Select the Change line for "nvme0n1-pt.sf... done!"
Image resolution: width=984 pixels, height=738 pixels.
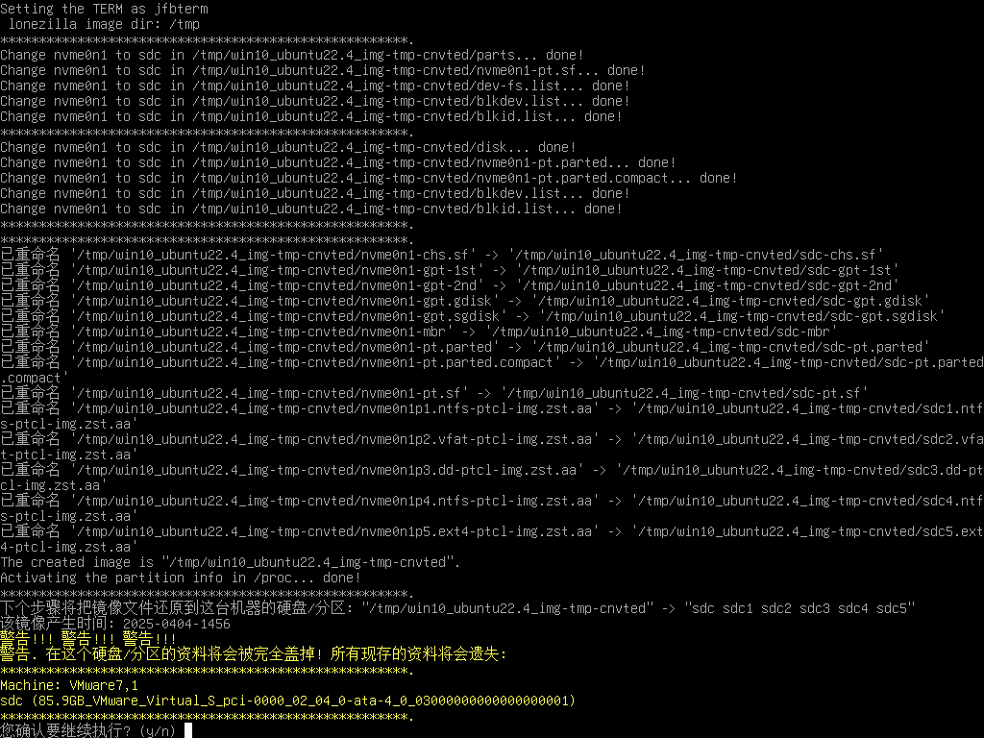pyautogui.click(x=323, y=70)
